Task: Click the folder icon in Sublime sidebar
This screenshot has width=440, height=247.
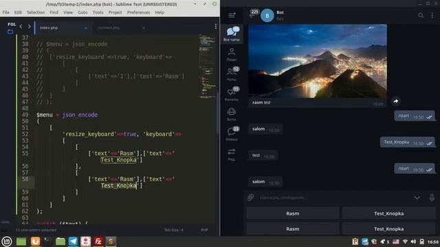Action: [10, 32]
